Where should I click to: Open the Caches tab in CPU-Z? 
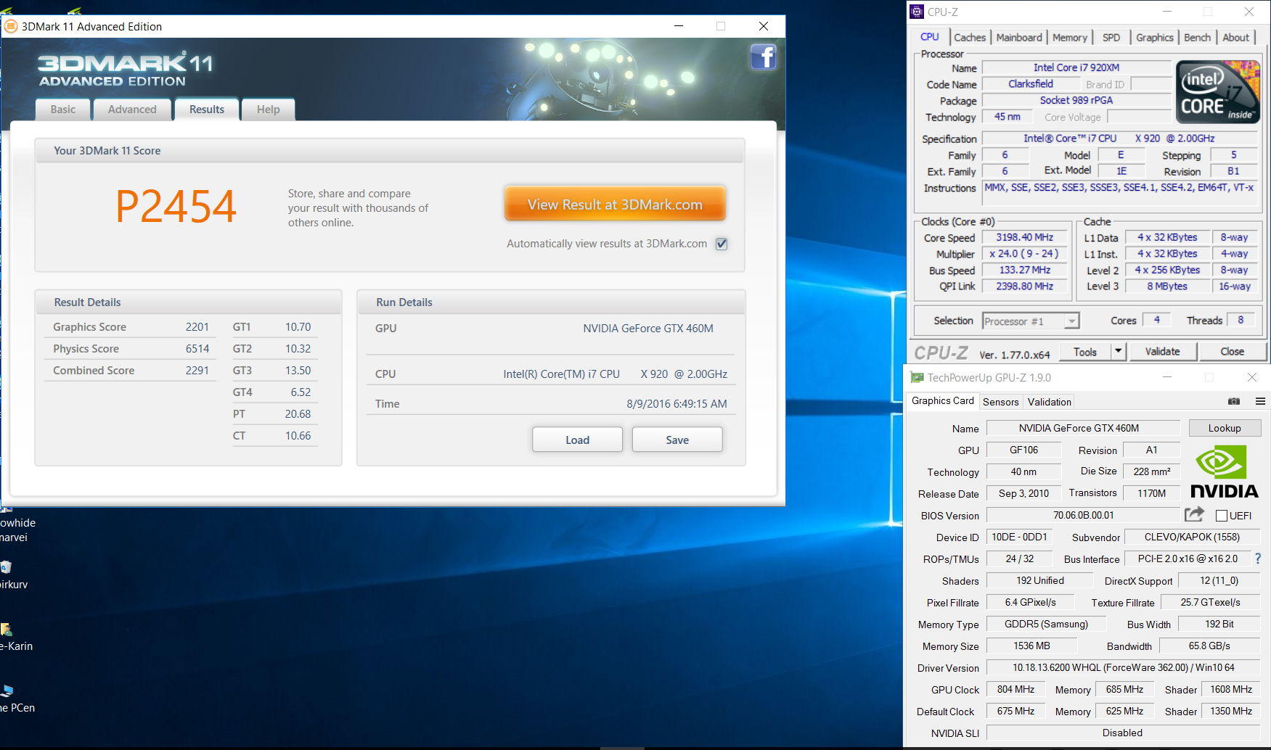(x=970, y=38)
